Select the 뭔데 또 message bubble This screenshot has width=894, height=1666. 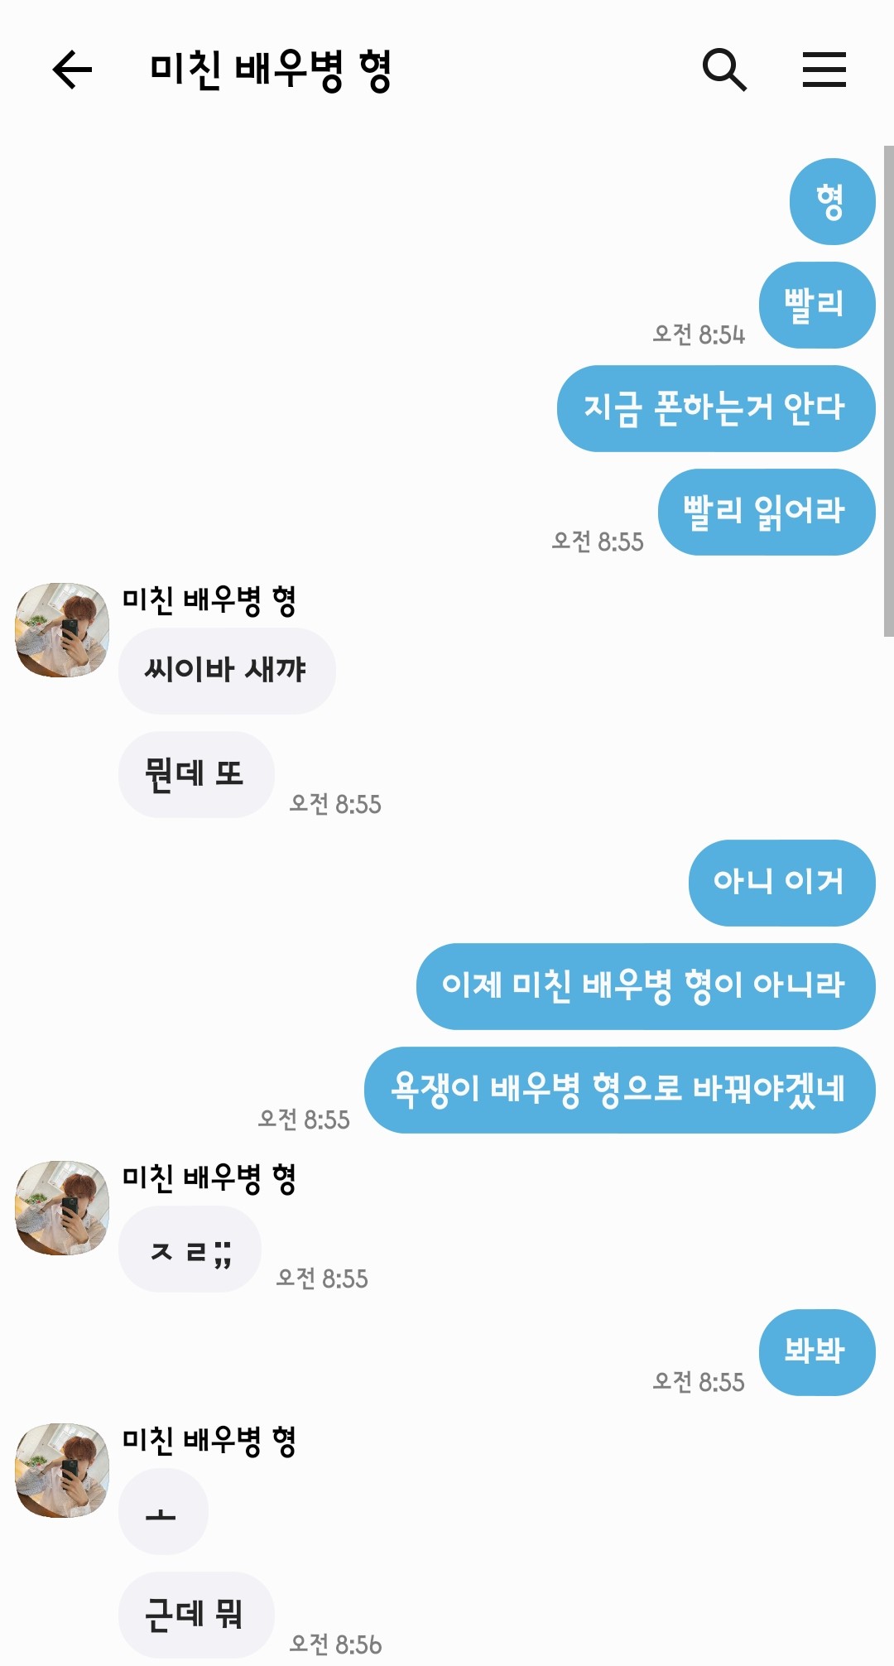196,774
